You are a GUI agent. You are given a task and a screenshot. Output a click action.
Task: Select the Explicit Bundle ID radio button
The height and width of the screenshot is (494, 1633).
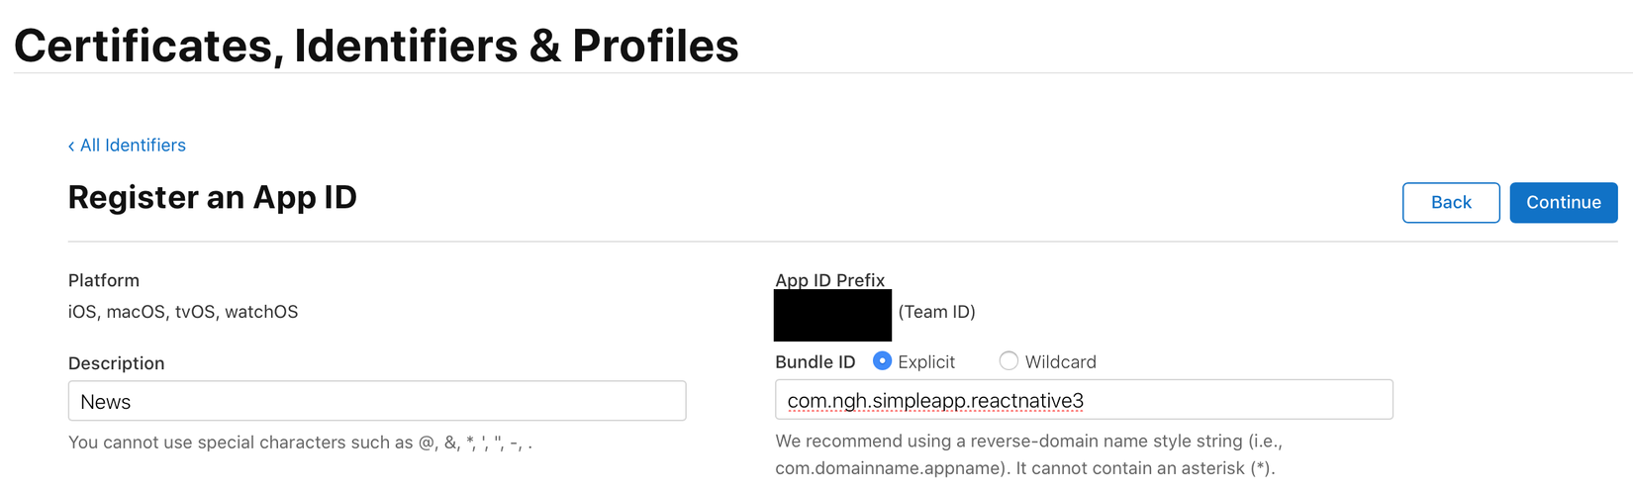click(882, 361)
